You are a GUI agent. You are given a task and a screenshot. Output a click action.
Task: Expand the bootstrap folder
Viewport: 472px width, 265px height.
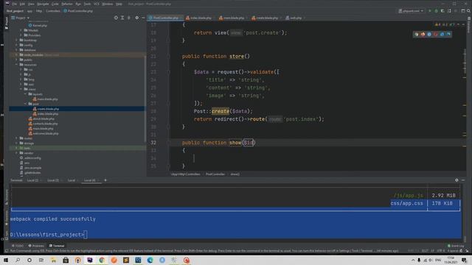[x=16, y=40]
